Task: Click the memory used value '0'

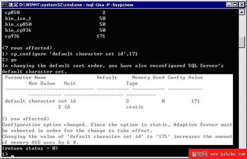Action: tap(163, 101)
